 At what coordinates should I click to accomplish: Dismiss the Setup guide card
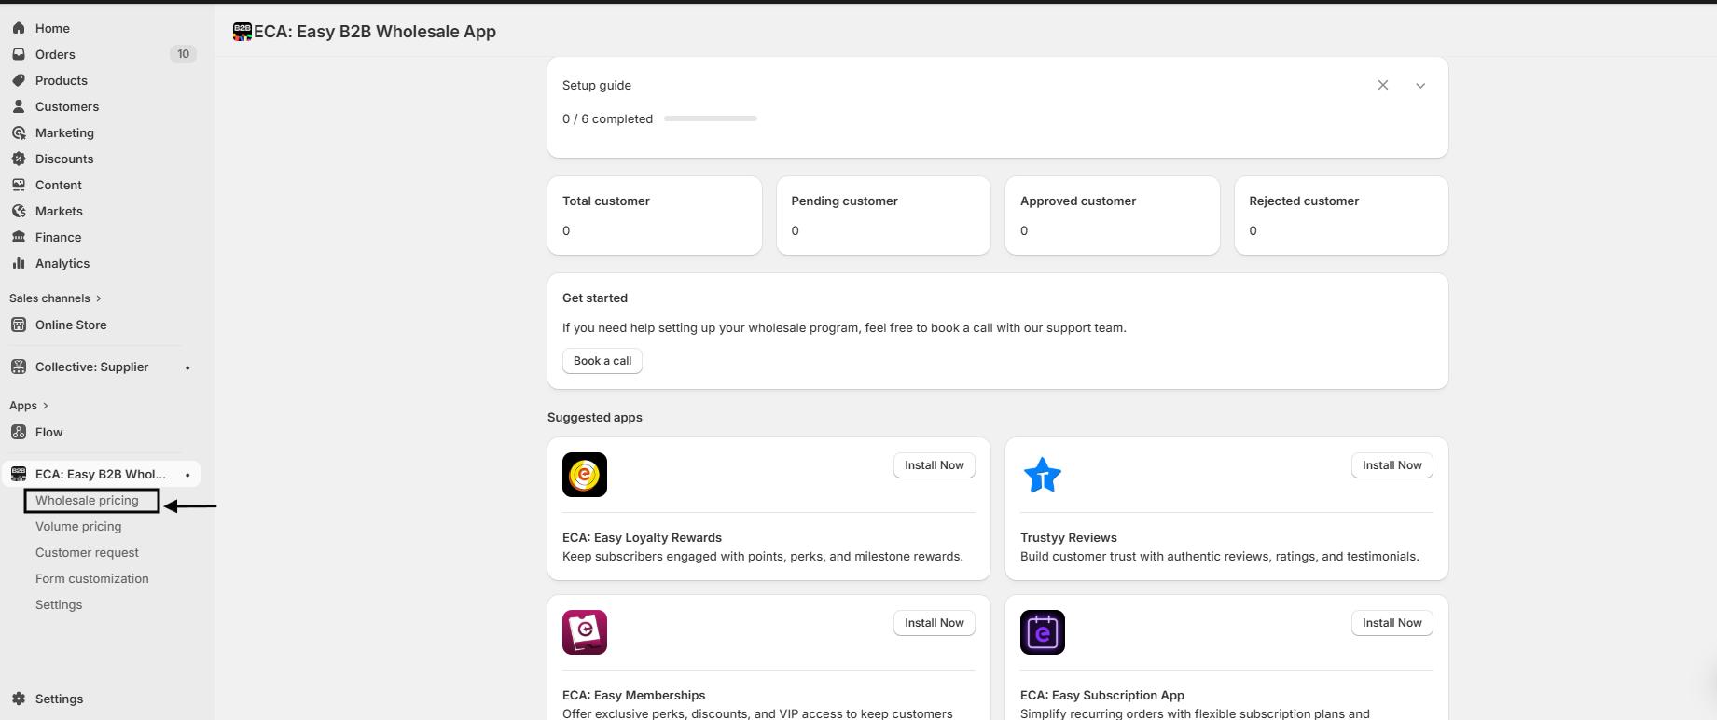[1383, 86]
